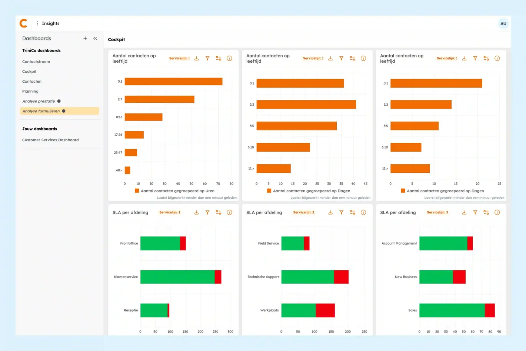
Task: Click Servicelijn 2 label on contacten op leeftijd
Action: 313,59
